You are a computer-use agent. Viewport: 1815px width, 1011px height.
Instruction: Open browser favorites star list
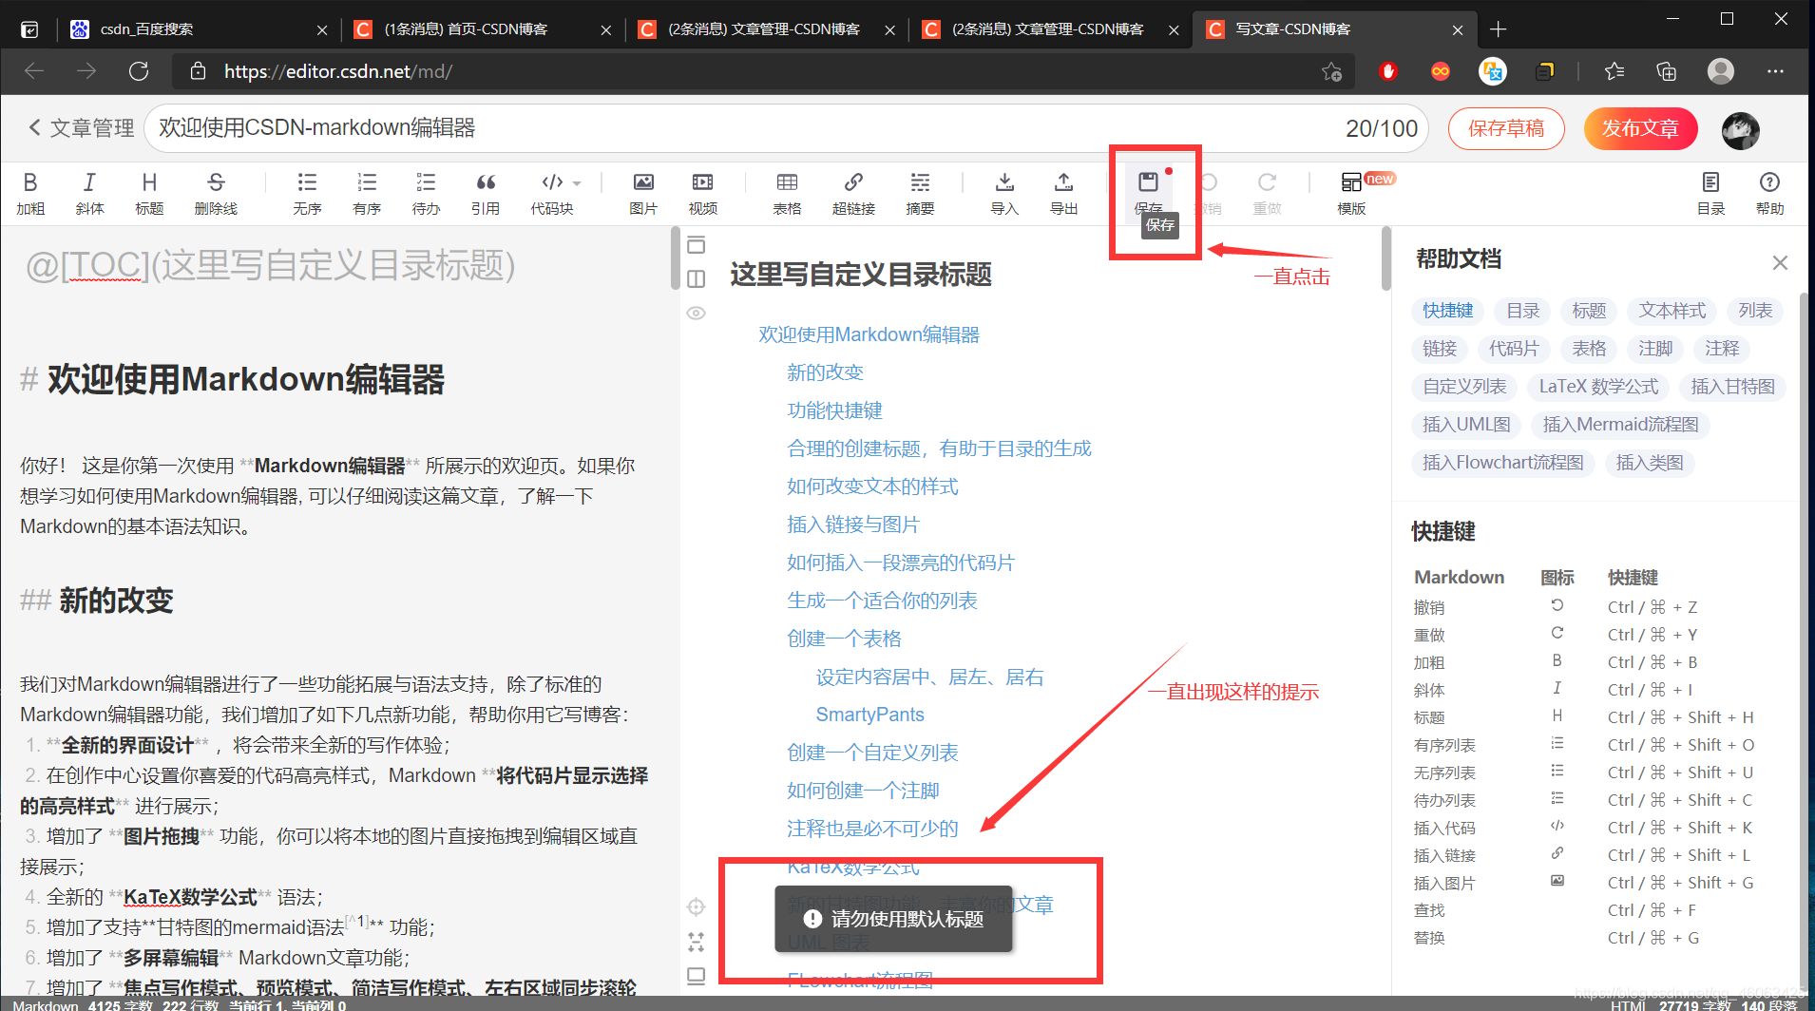(x=1614, y=71)
